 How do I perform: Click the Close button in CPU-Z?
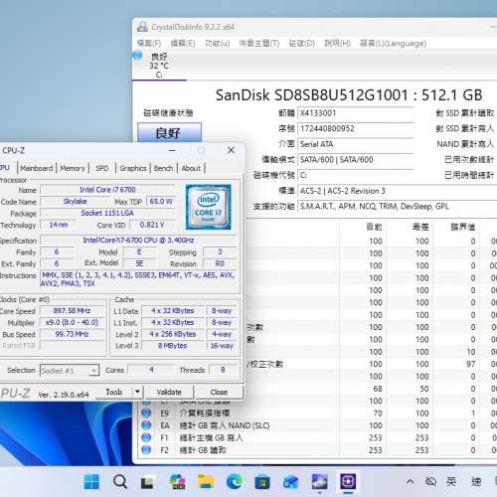tap(219, 393)
